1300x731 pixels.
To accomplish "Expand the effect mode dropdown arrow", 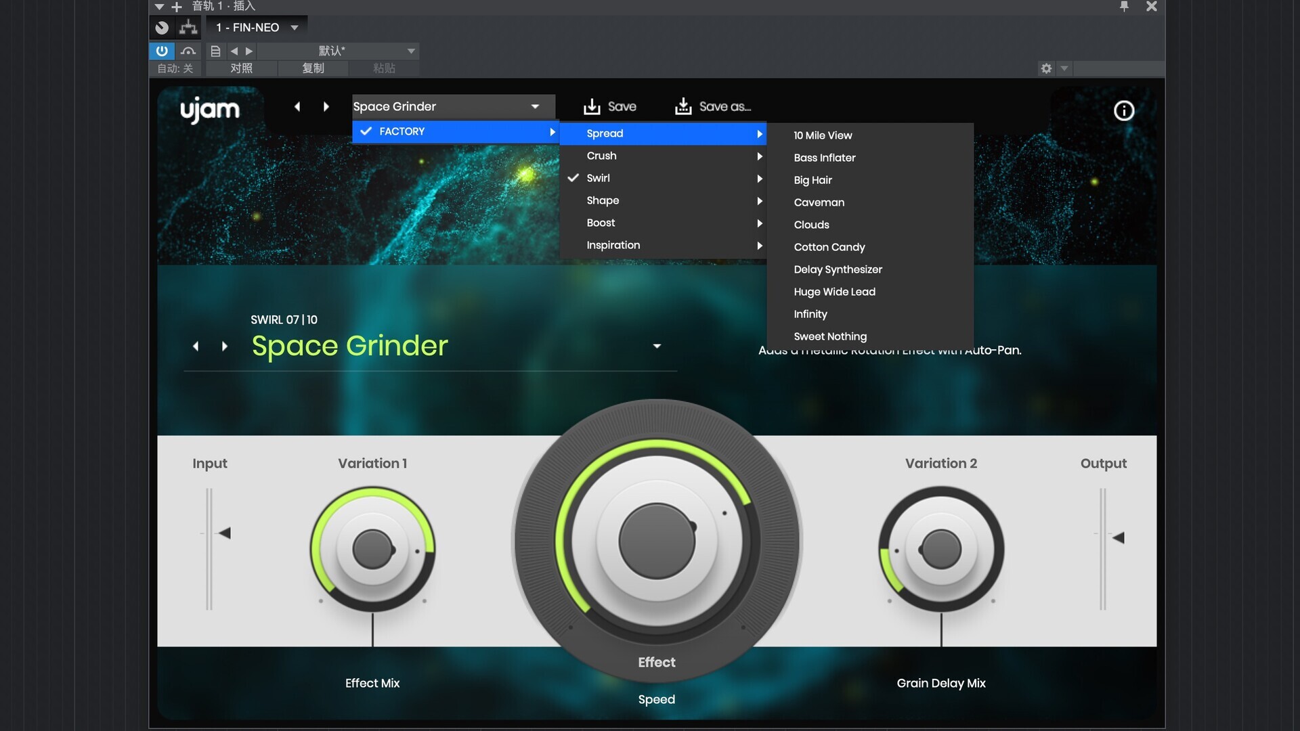I will (657, 347).
